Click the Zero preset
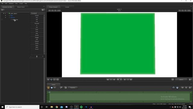 [x=37, y=18]
